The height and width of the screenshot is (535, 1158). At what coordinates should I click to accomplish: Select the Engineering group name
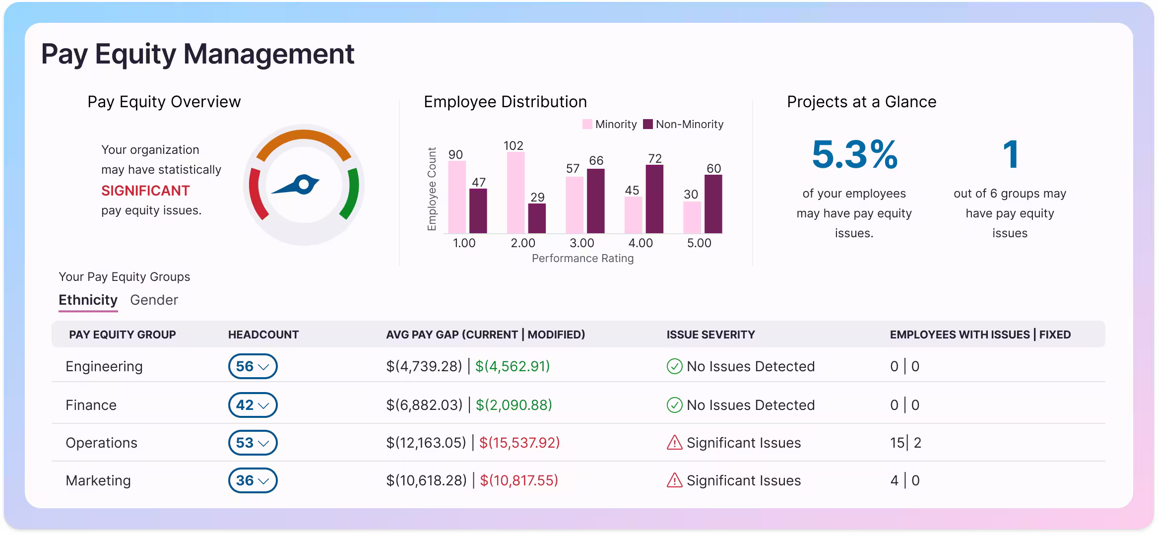[104, 366]
